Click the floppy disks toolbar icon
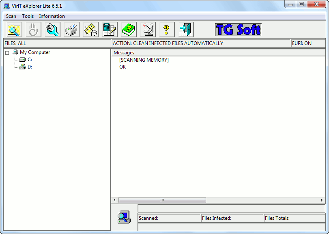 tap(90, 30)
